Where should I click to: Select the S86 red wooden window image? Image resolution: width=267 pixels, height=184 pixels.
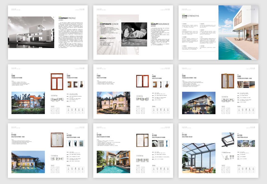pyautogui.click(x=57, y=81)
